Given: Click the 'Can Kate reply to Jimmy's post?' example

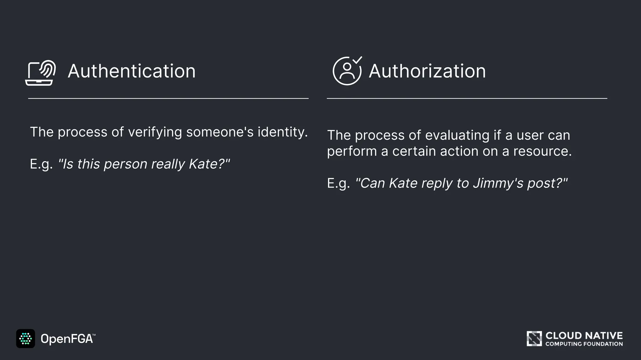Looking at the screenshot, I should (x=461, y=183).
